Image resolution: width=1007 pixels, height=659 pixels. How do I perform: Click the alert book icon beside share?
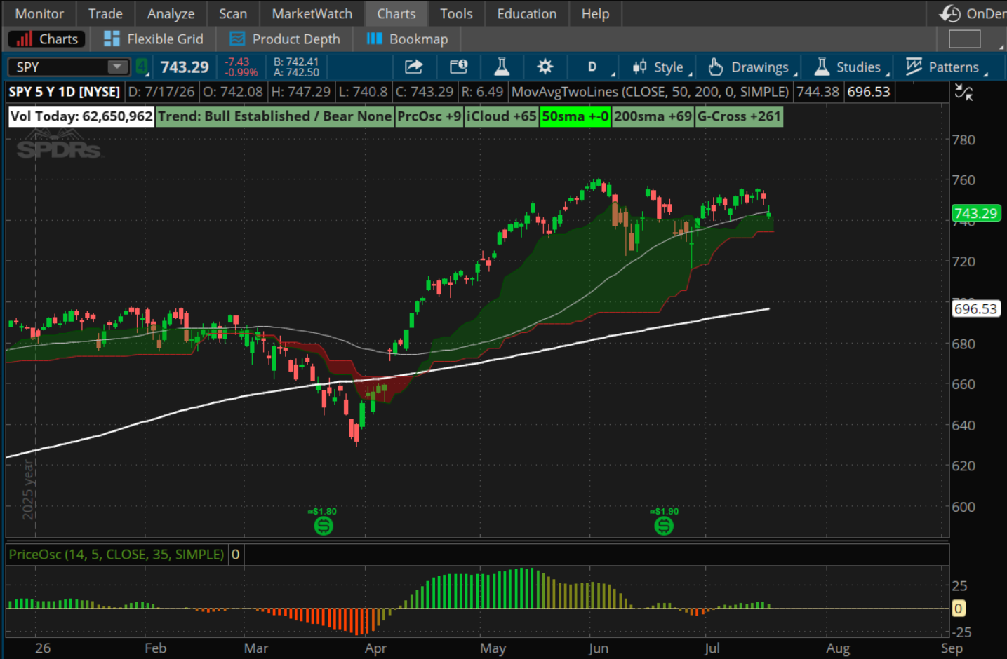[458, 67]
